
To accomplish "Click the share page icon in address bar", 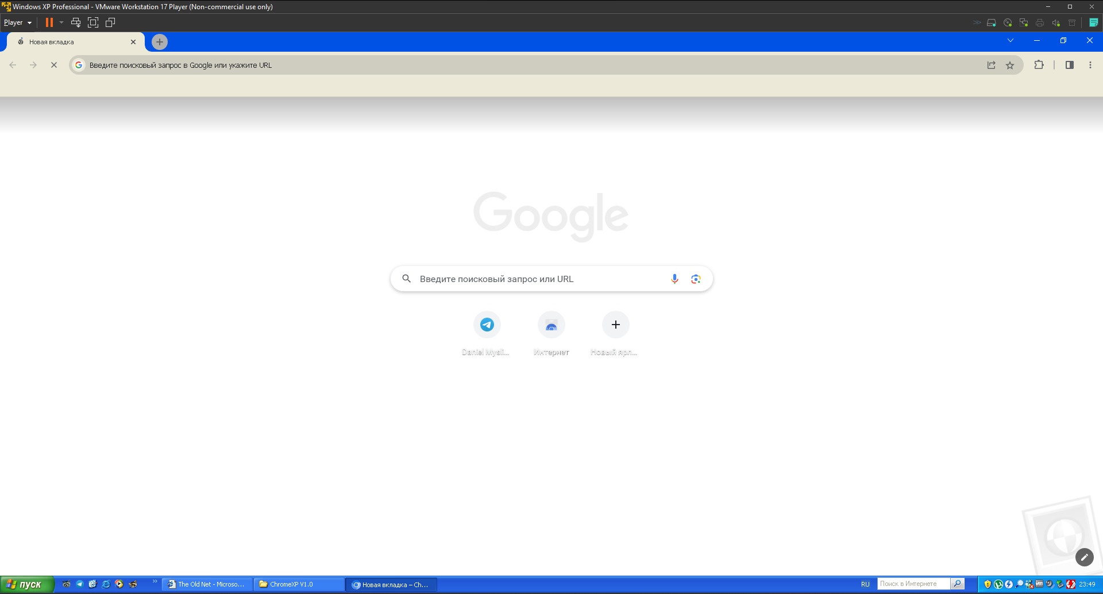I will click(991, 65).
